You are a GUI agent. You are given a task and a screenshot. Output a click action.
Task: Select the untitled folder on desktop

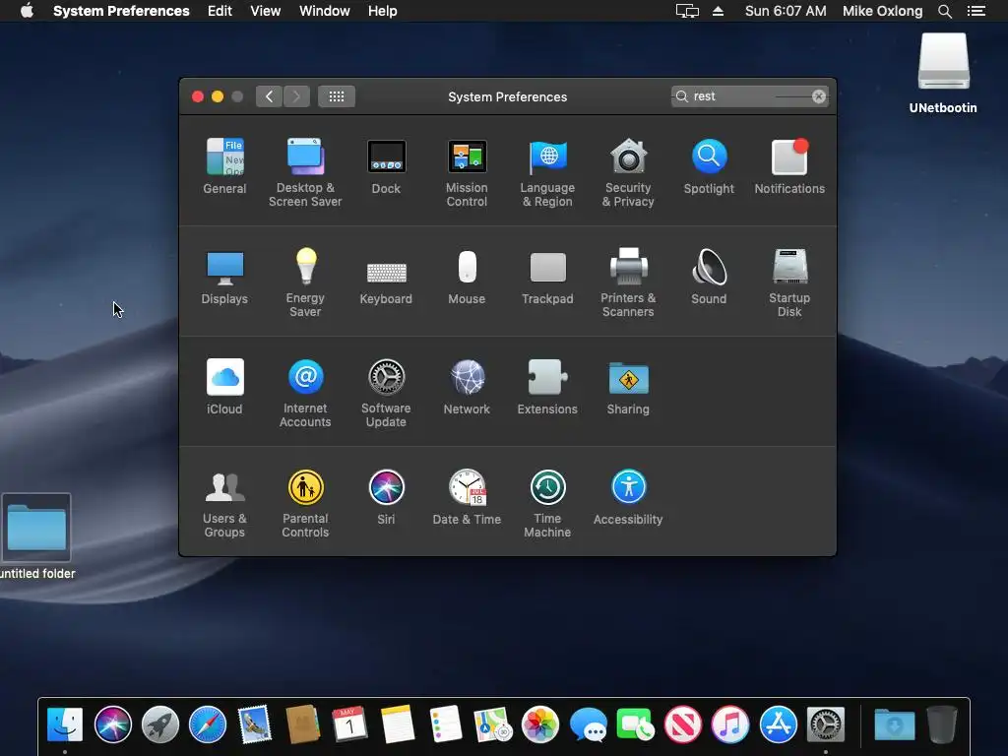point(36,536)
